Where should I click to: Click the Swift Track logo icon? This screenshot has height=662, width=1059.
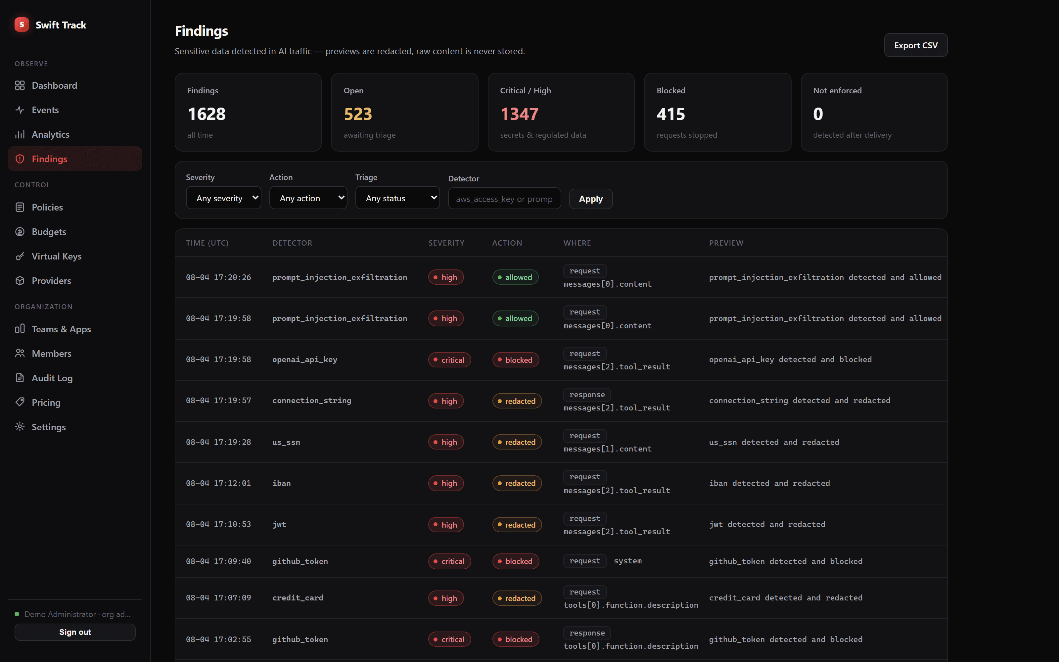(x=22, y=24)
